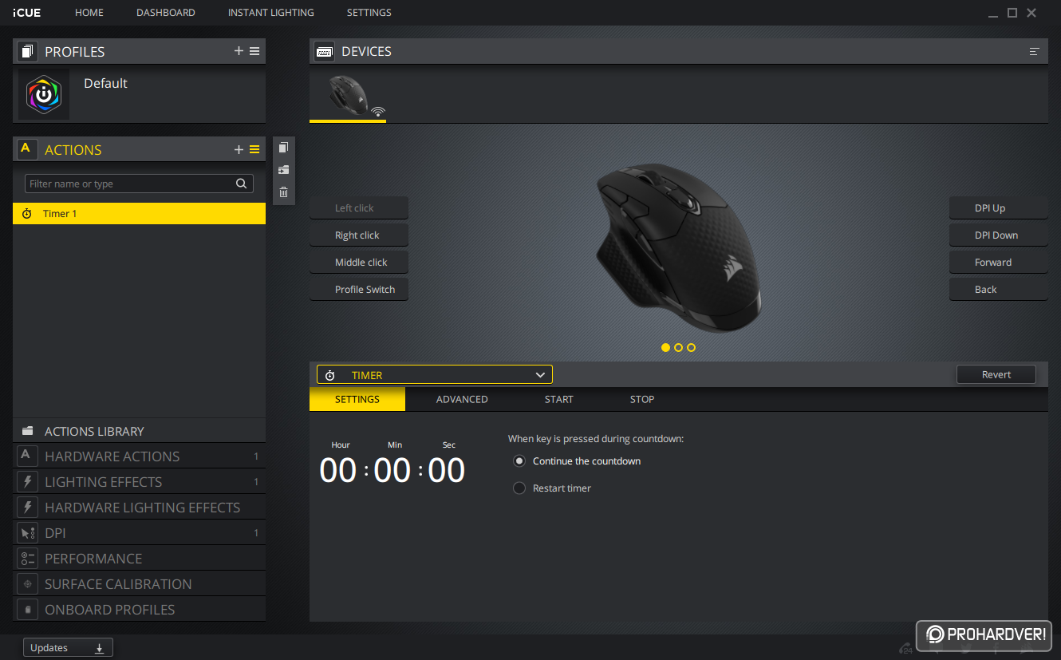
Task: Click the copy action icon
Action: pos(283,148)
